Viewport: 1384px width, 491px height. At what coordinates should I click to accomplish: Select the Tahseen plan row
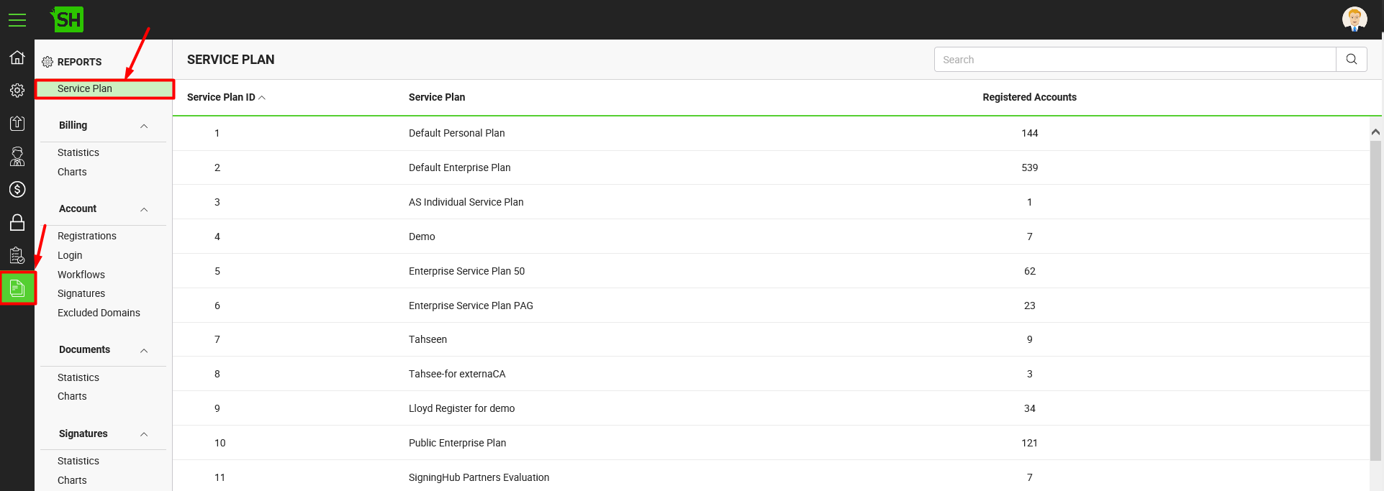[x=771, y=339]
